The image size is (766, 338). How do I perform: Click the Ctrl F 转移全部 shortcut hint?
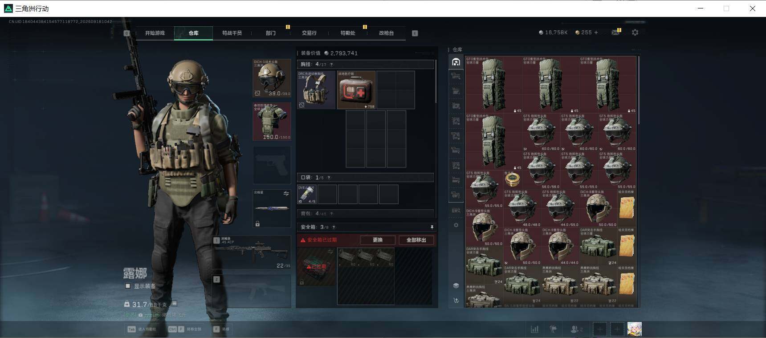click(x=184, y=330)
